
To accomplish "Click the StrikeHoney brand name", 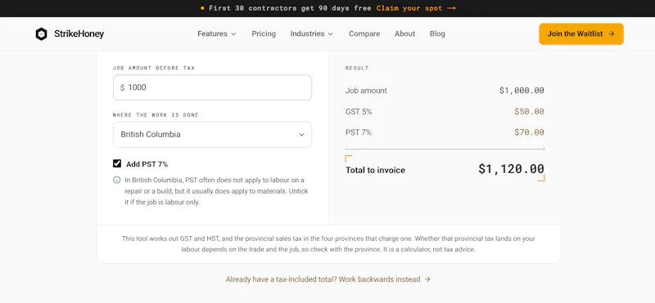I will click(79, 33).
